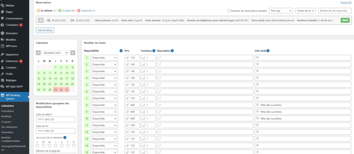Select day 8 in calendar
The image size is (354, 154).
56,73
